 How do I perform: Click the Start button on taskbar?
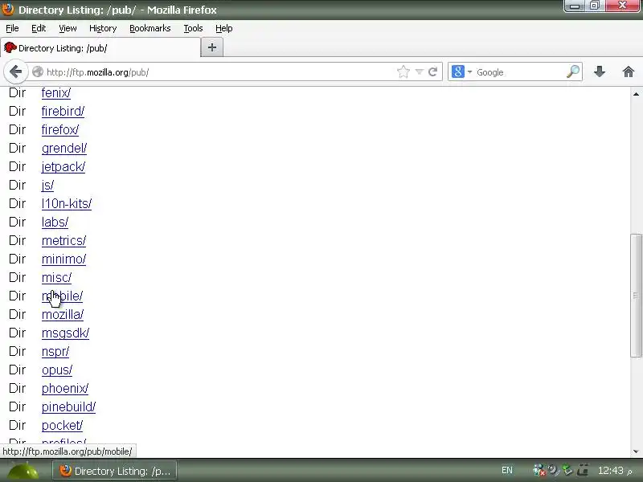coord(23,471)
